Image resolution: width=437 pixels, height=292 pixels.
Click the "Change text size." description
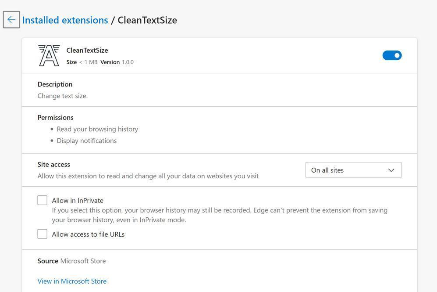coord(63,96)
